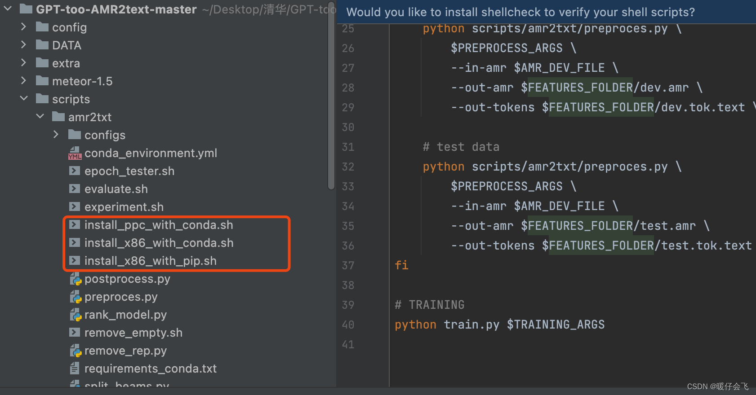The width and height of the screenshot is (756, 395).
Task: Click shell icon of epoch_tester.sh
Action: (x=75, y=171)
